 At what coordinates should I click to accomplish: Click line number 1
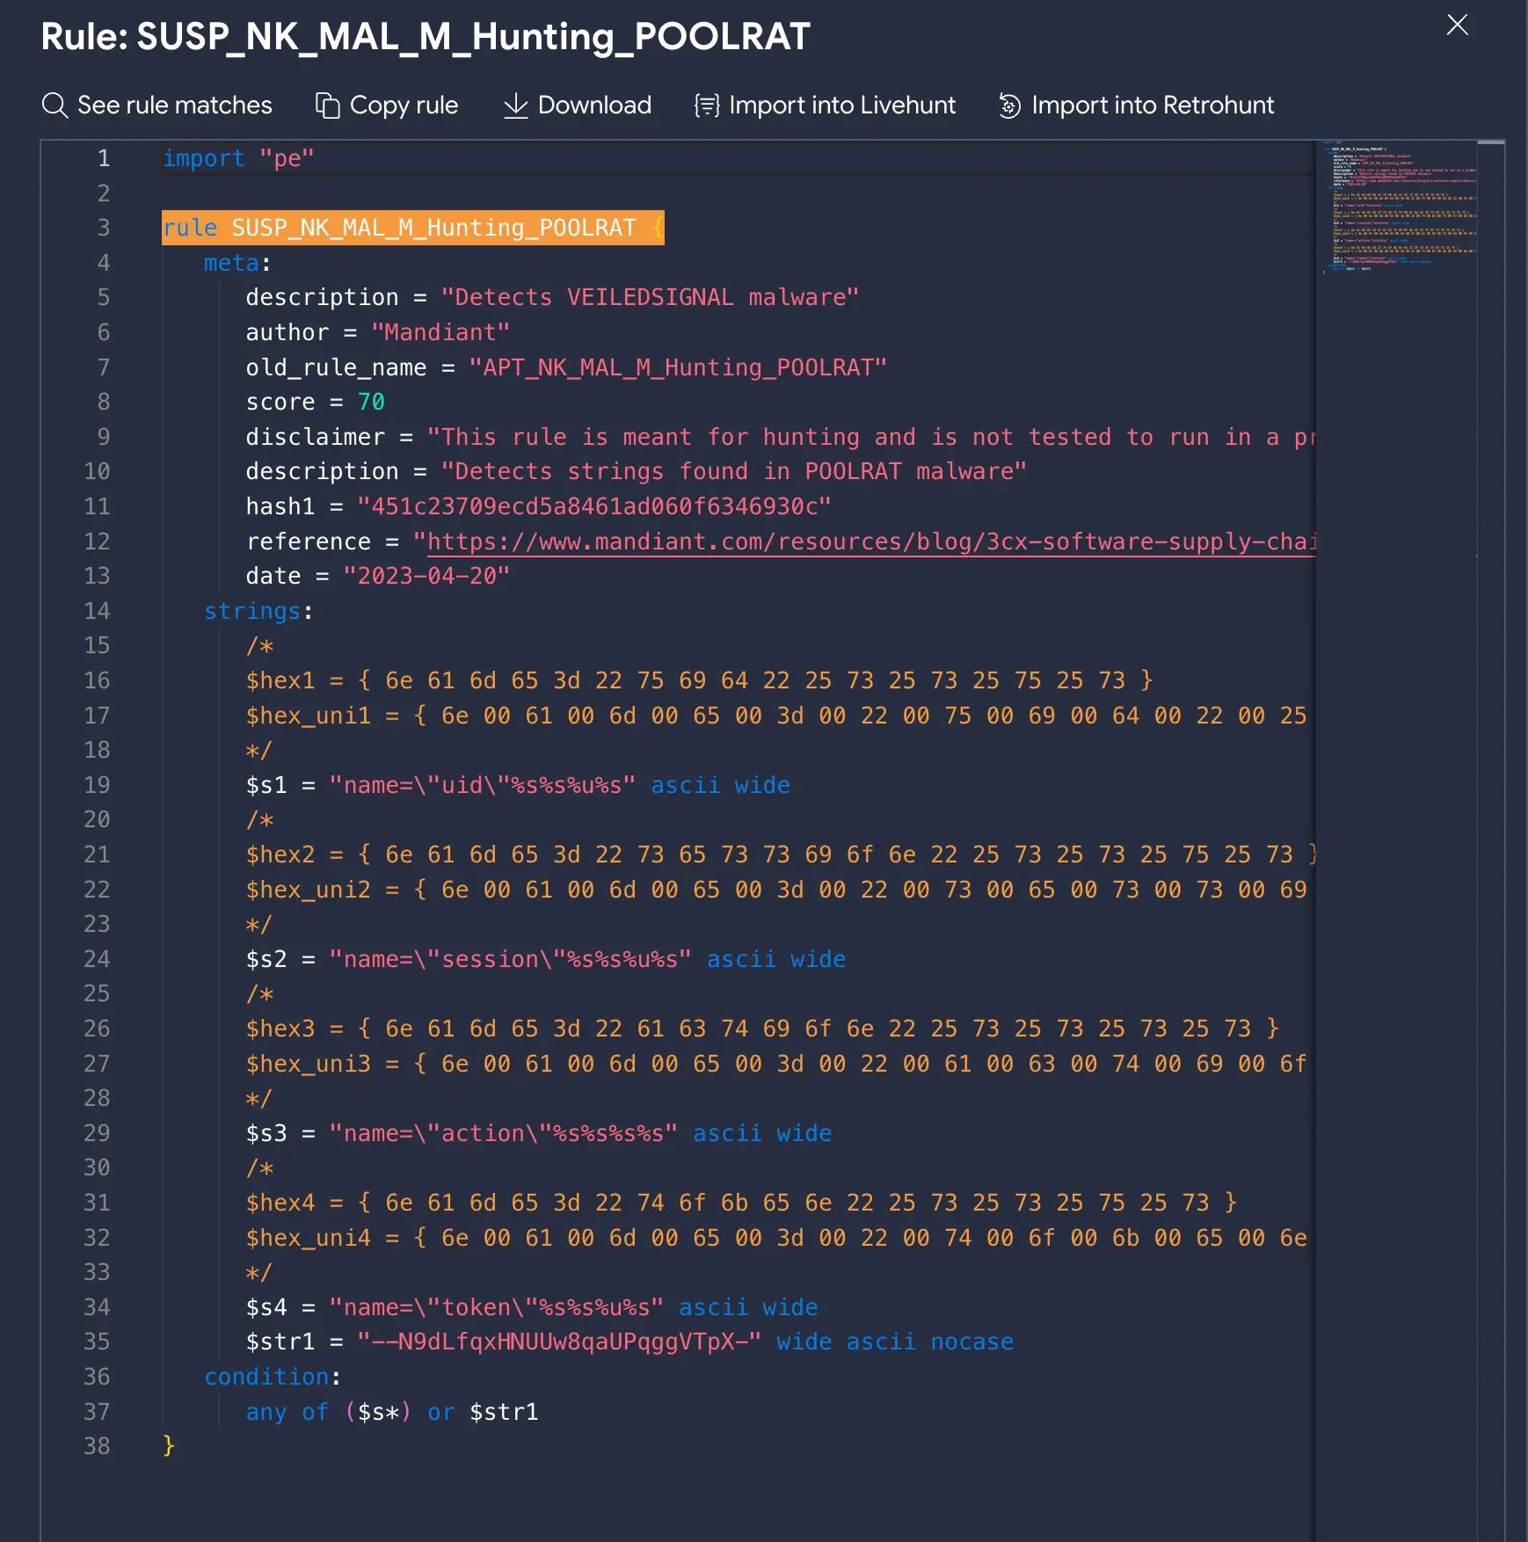(104, 158)
